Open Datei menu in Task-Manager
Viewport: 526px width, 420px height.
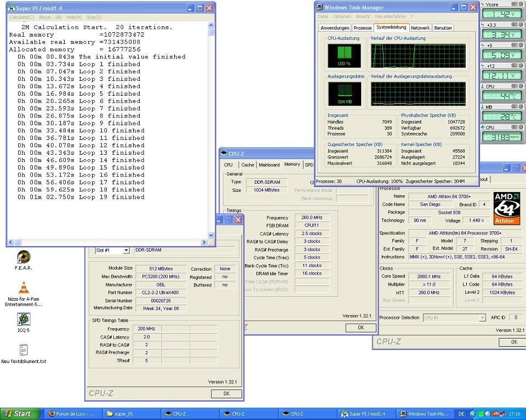[323, 16]
